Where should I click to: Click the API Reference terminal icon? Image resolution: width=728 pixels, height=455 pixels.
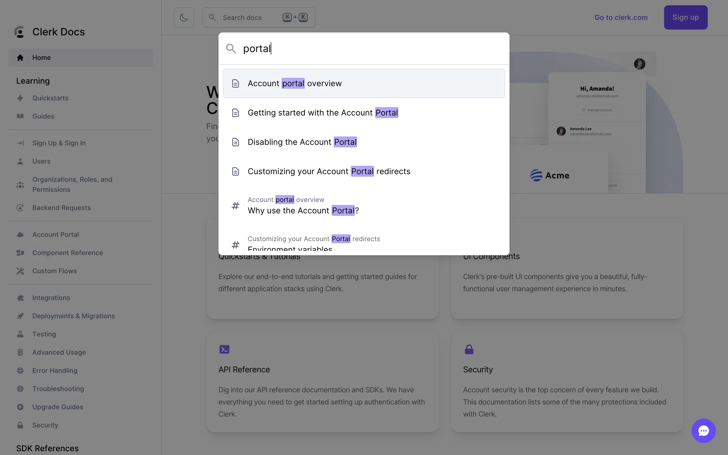click(x=224, y=349)
